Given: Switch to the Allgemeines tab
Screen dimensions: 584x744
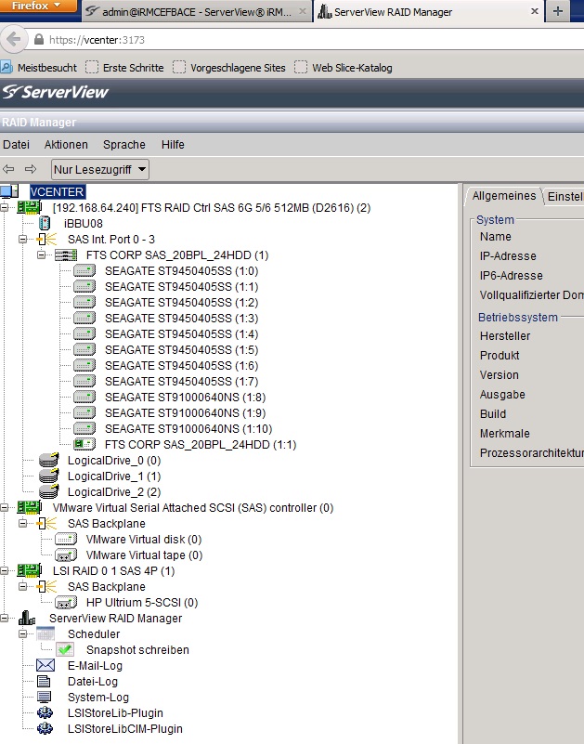Looking at the screenshot, I should coord(504,196).
